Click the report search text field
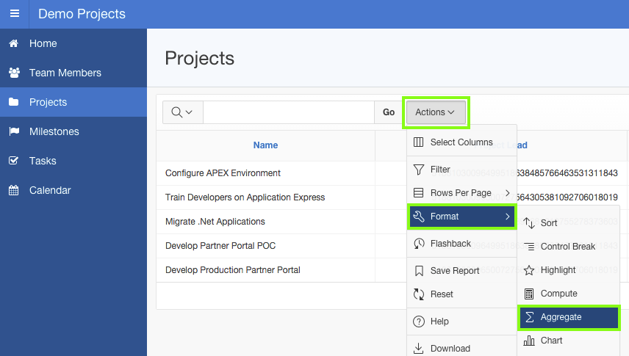The image size is (629, 356). click(289, 112)
